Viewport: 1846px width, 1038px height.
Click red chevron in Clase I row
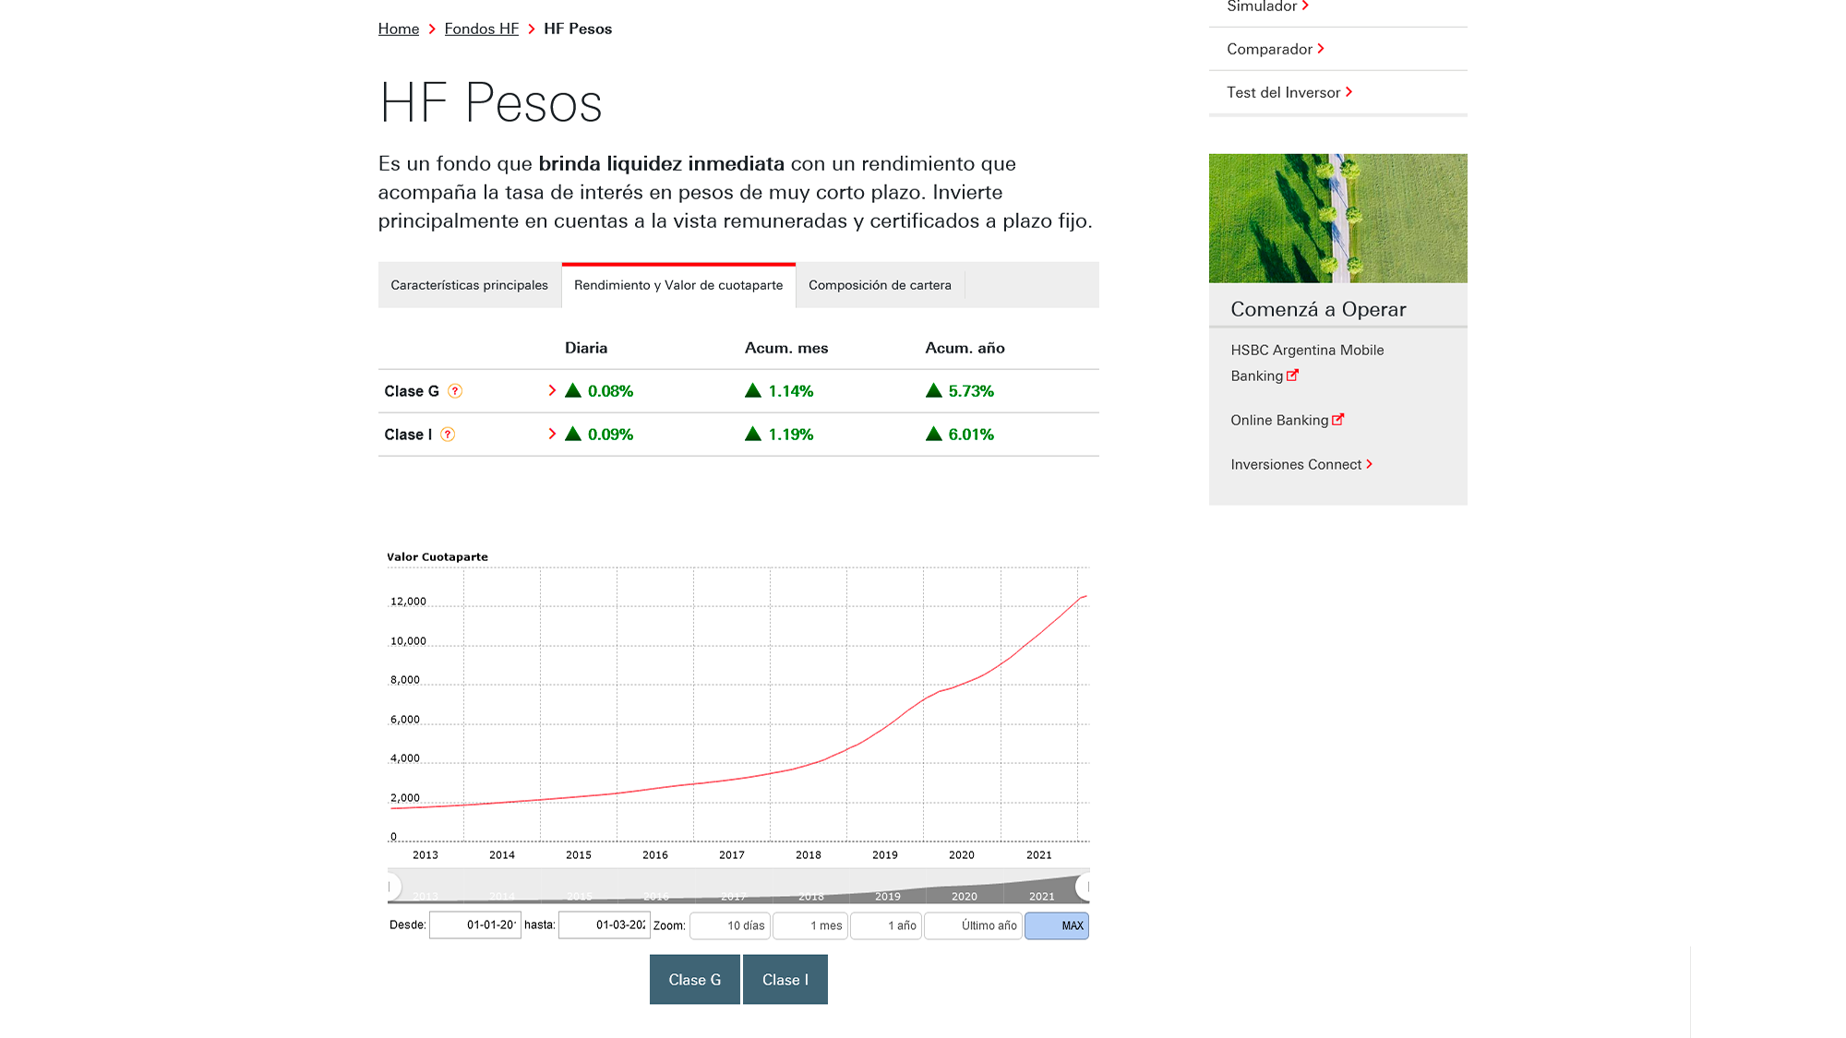(552, 434)
